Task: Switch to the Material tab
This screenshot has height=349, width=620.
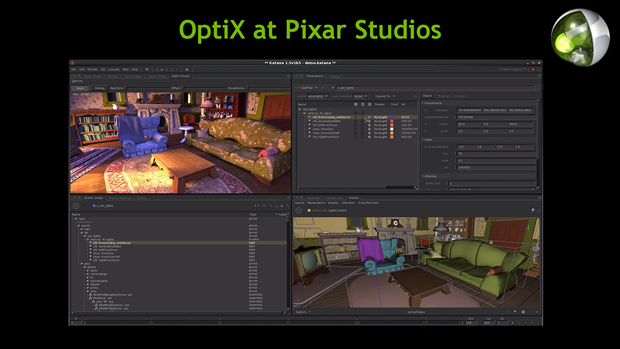Action: click(443, 96)
